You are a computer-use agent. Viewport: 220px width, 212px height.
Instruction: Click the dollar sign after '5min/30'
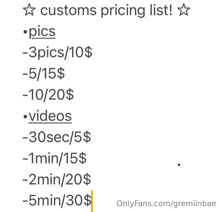coord(88,200)
